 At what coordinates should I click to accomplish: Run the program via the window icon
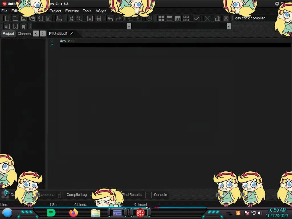tap(169, 18)
